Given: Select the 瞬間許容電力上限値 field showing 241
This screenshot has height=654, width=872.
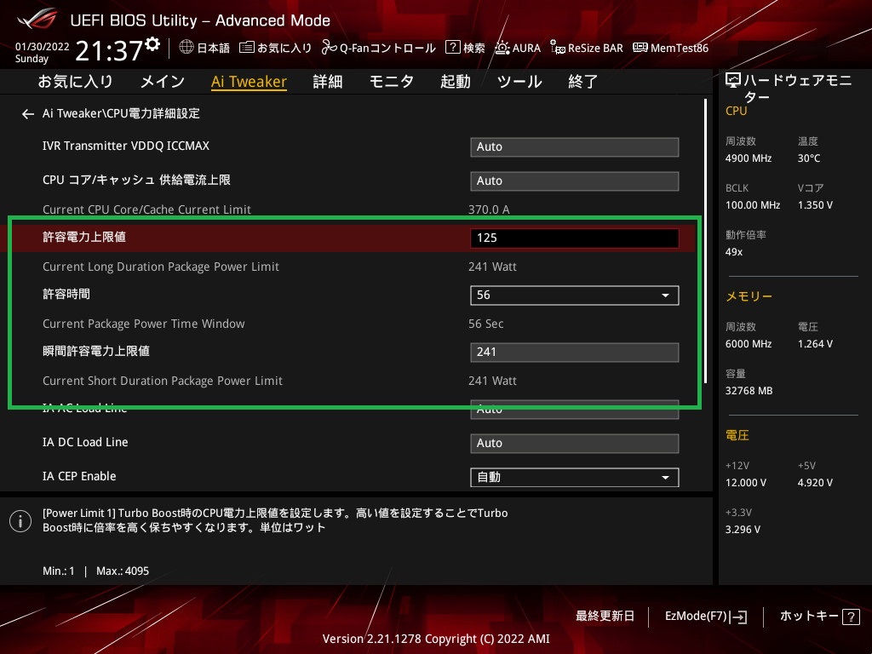Looking at the screenshot, I should [x=574, y=353].
